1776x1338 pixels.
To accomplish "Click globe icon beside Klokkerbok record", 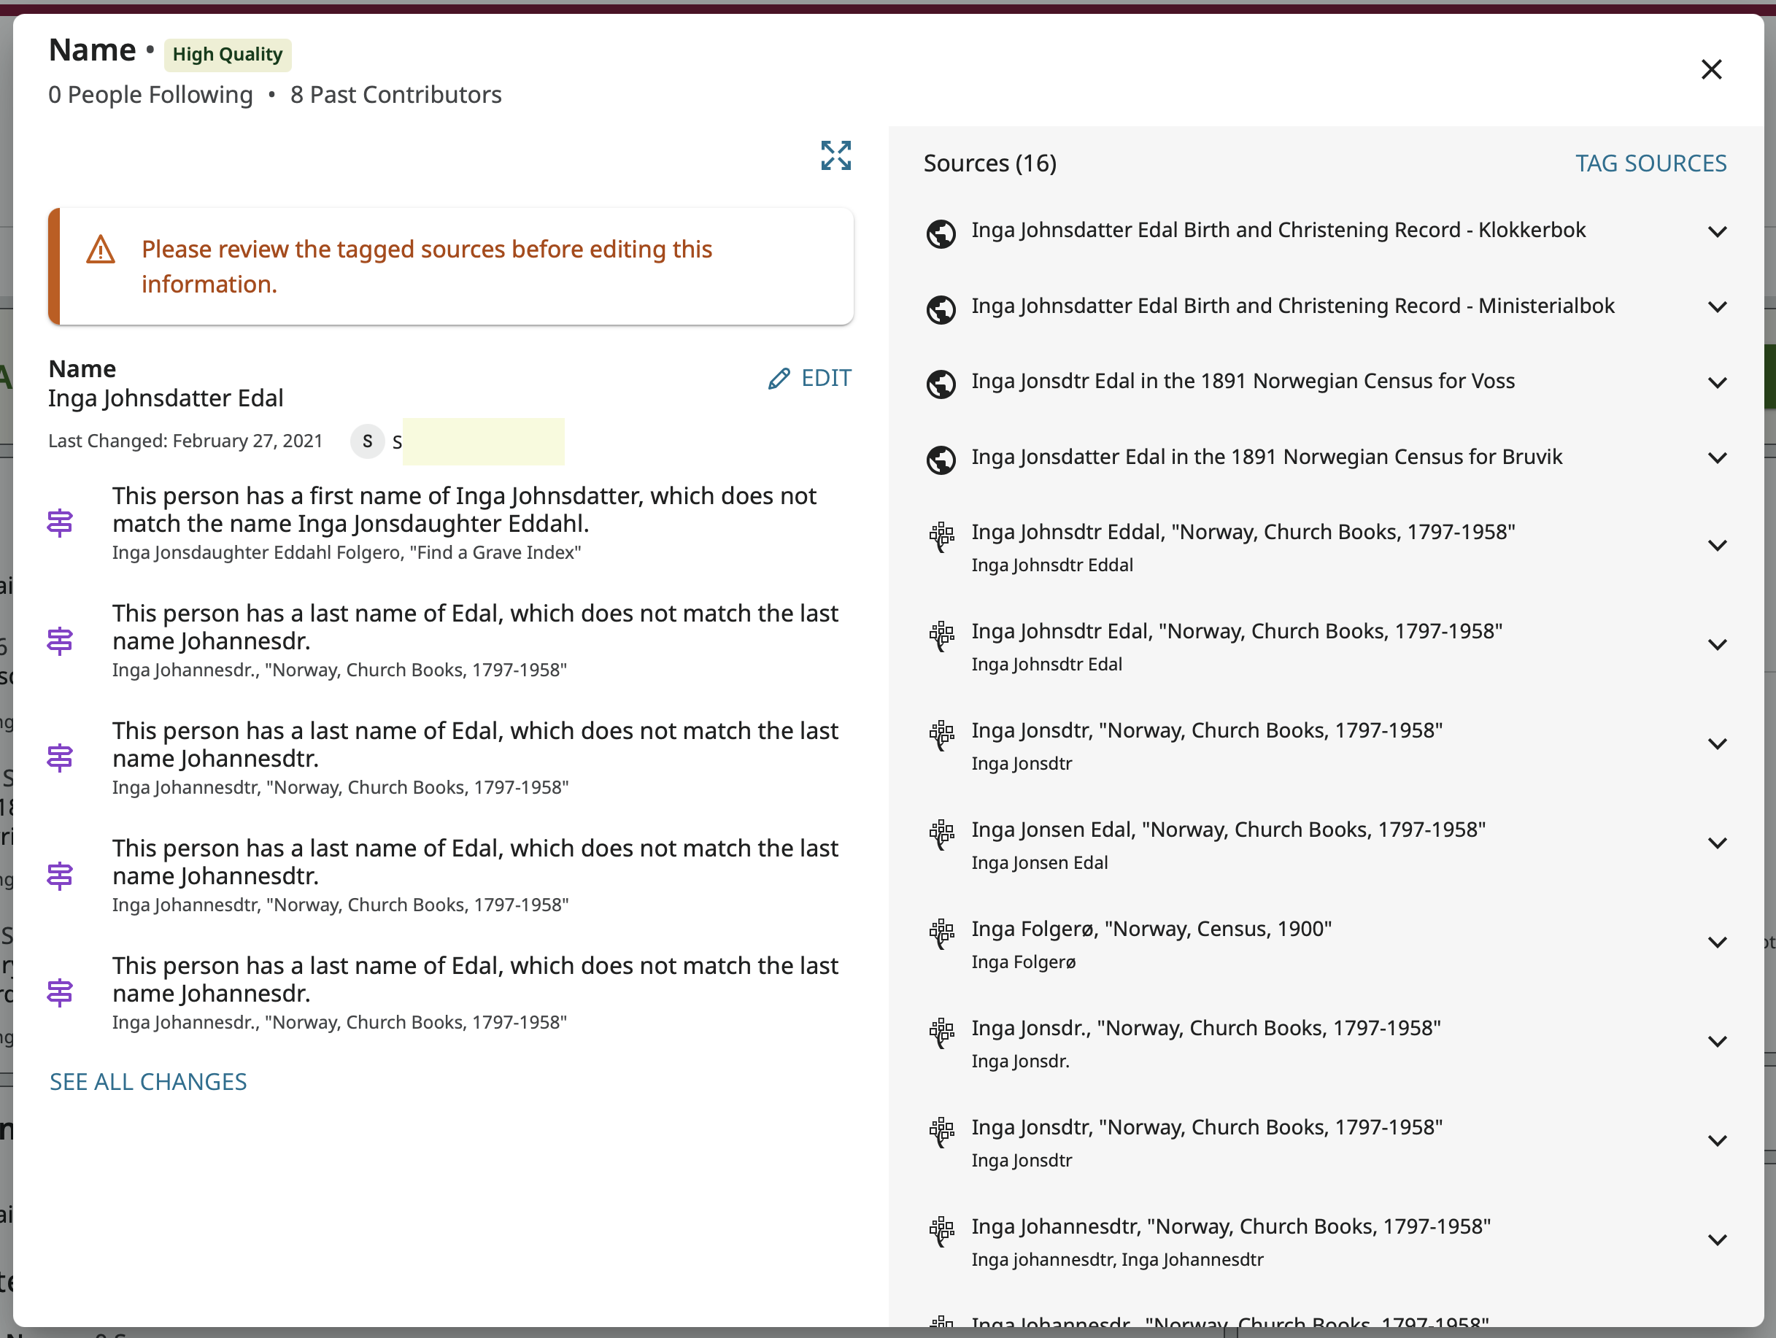I will pyautogui.click(x=941, y=233).
